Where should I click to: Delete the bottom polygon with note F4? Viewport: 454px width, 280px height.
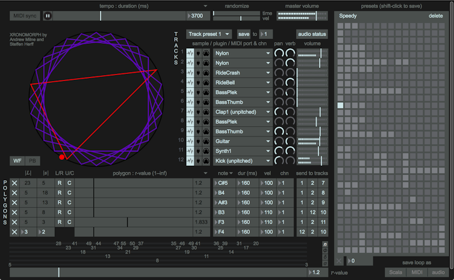(x=14, y=232)
